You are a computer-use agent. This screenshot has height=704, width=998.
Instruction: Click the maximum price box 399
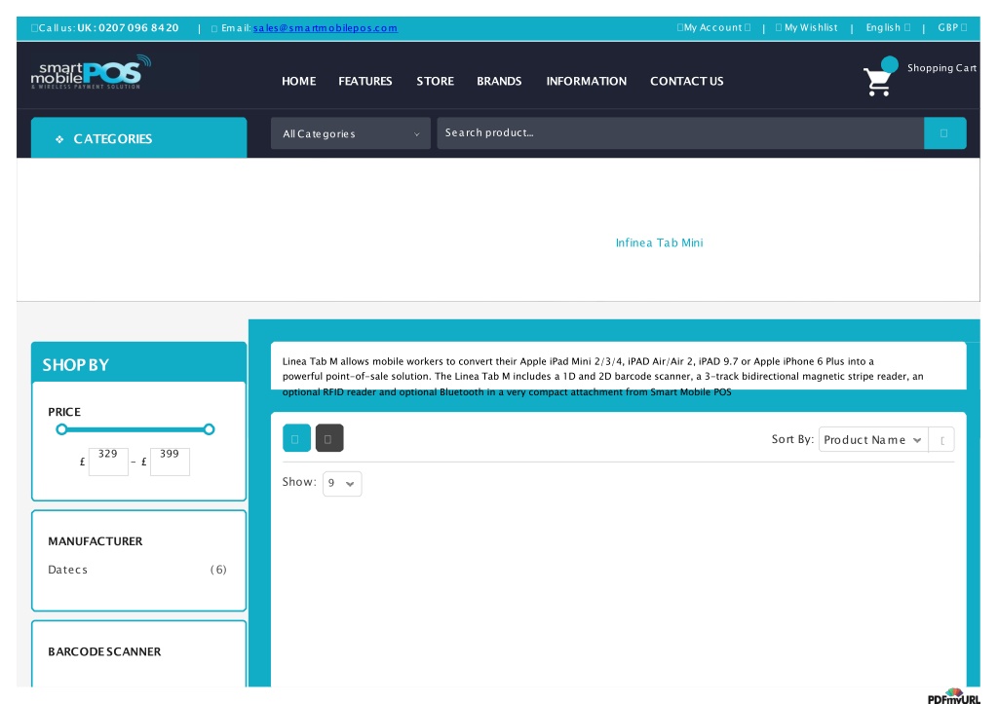170,462
